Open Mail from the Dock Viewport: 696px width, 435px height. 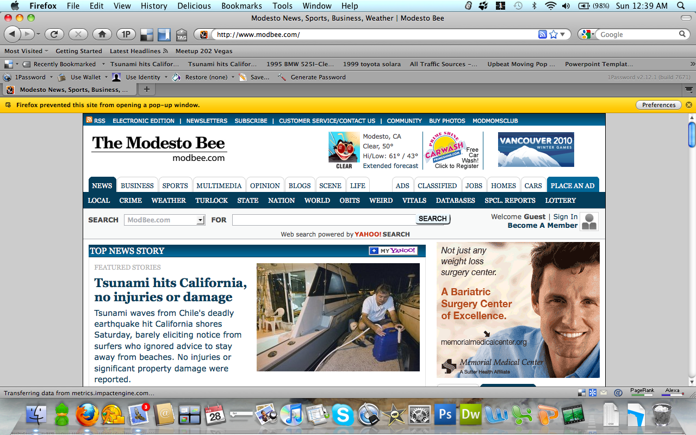point(139,415)
